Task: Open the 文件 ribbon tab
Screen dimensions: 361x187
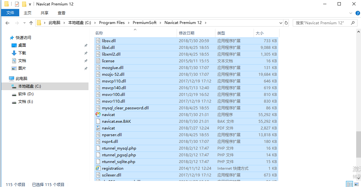Action: pos(10,13)
